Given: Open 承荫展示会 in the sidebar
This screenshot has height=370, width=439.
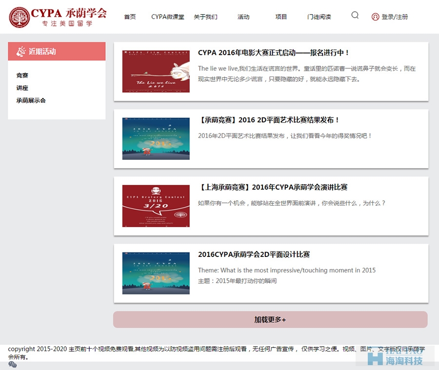Looking at the screenshot, I should (x=31, y=100).
